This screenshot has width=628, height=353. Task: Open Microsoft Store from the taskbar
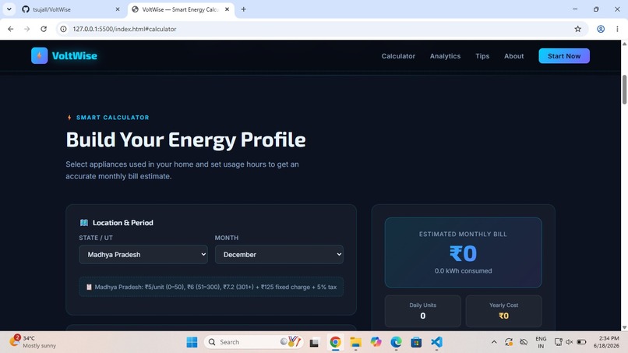tap(416, 342)
